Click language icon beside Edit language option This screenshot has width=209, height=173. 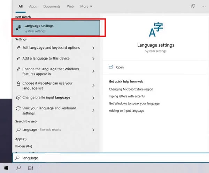click(x=18, y=48)
